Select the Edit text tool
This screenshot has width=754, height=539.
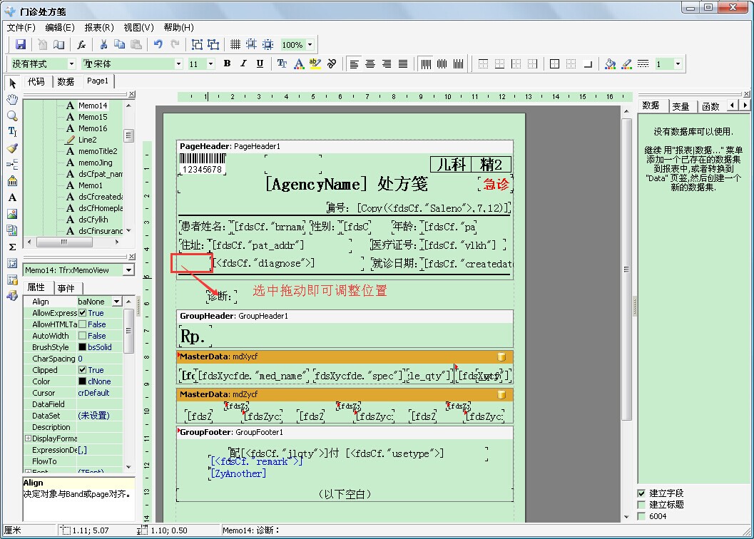pos(13,132)
